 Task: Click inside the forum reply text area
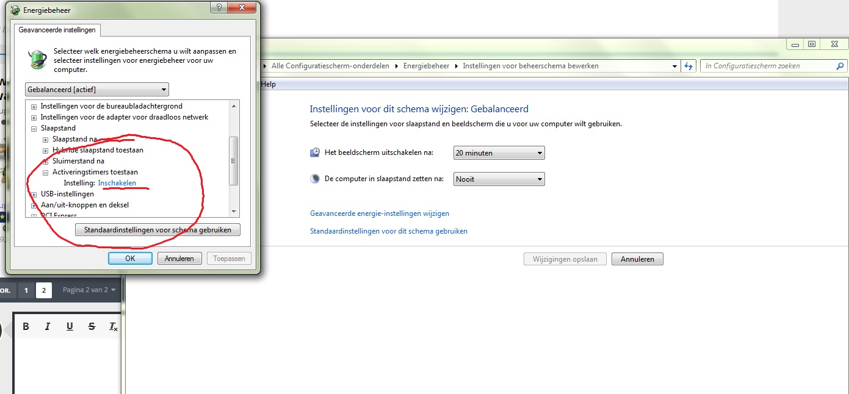68,366
